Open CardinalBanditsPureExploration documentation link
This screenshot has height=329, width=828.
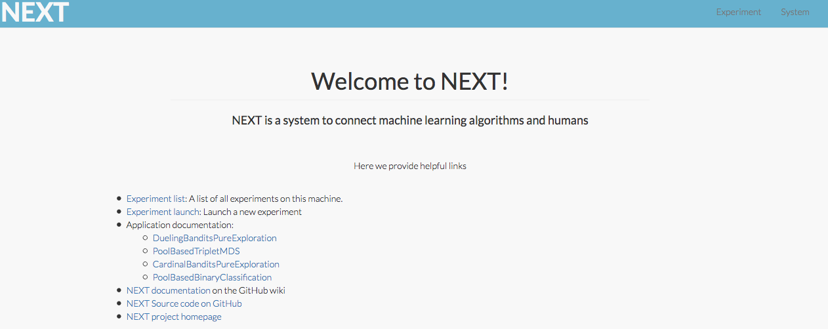click(x=216, y=264)
